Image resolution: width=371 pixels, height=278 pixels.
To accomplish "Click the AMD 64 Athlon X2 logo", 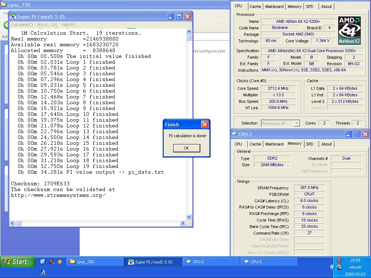I will (x=349, y=30).
